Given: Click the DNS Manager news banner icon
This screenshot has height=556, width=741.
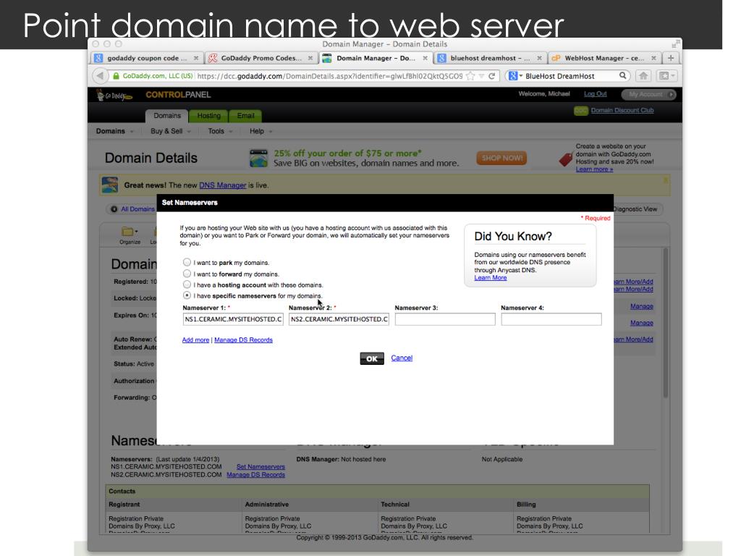Looking at the screenshot, I should [x=110, y=185].
